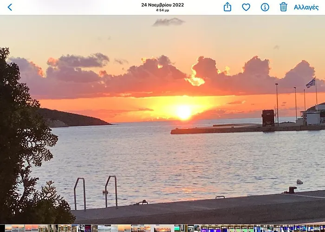The width and height of the screenshot is (325, 232).
Task: Tap the 4:54 μμ time label
Action: [162, 10]
